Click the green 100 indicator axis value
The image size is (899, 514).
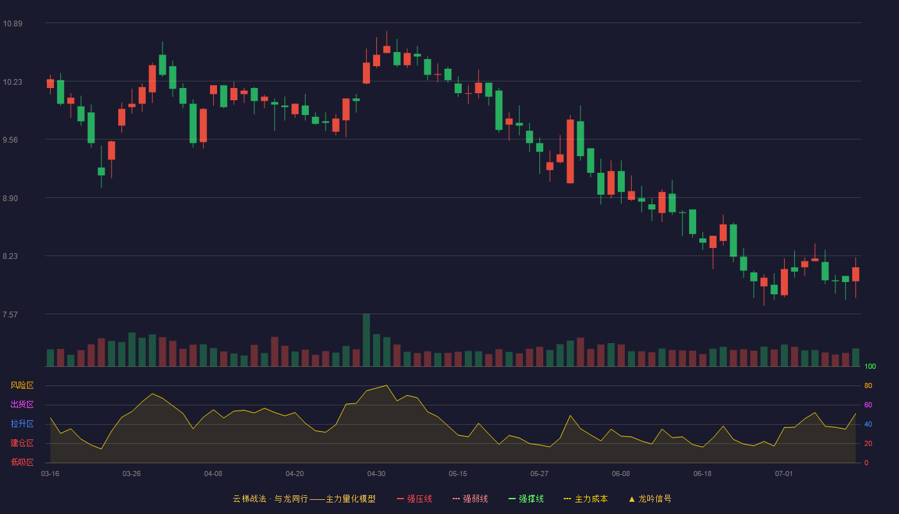click(870, 367)
